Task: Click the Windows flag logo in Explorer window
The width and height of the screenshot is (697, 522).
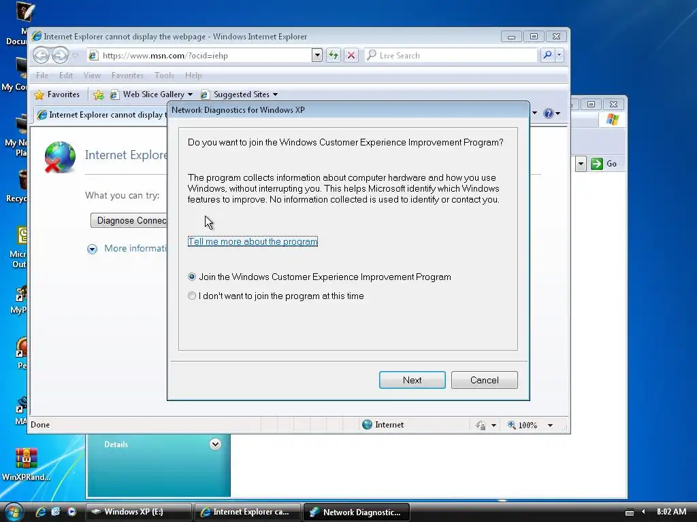Action: point(613,120)
